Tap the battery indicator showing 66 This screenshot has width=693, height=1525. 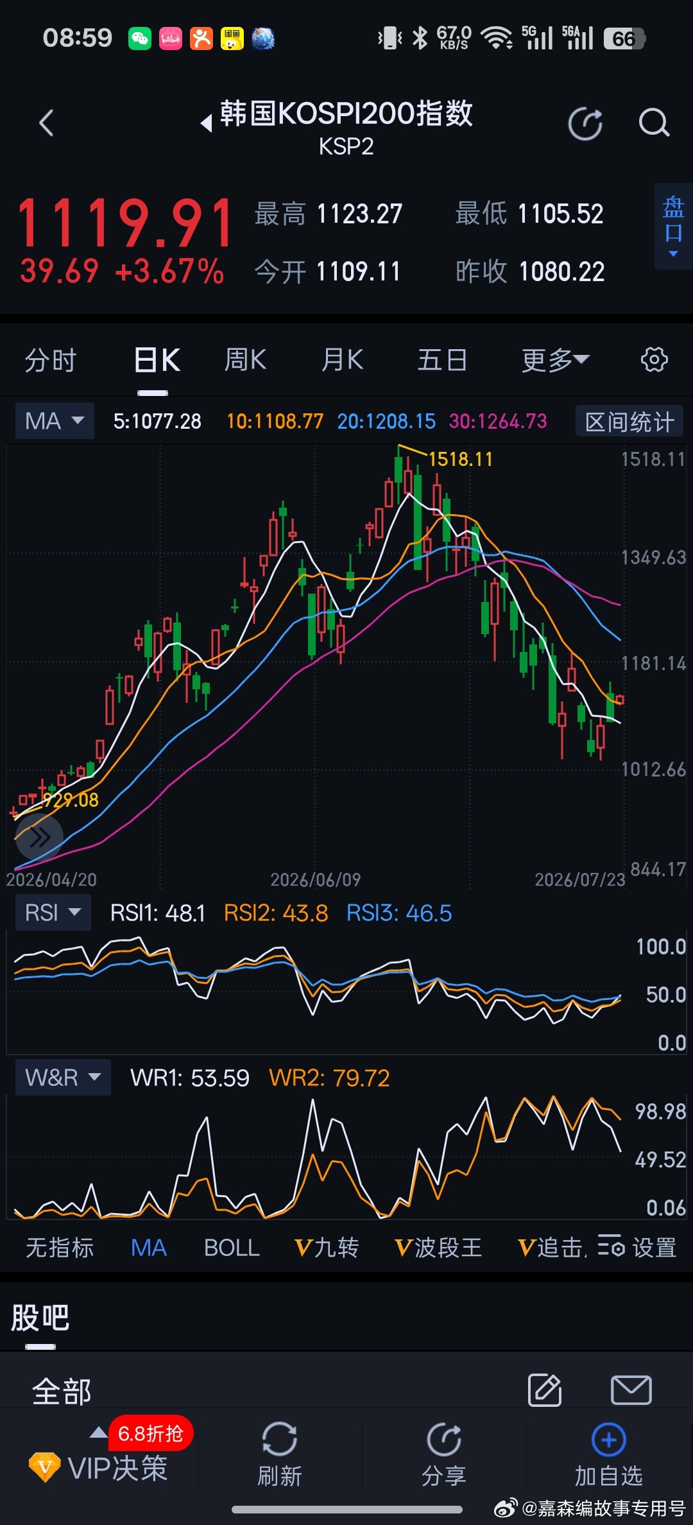click(624, 39)
